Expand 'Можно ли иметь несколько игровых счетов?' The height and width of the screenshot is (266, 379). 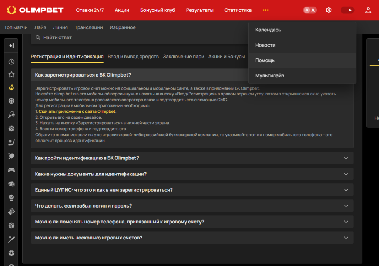tap(192, 238)
